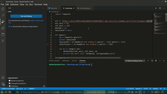Change end of line sequence LF

point(150,89)
